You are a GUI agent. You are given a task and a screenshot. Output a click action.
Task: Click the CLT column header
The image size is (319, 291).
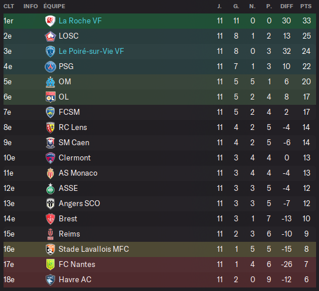(9, 6)
